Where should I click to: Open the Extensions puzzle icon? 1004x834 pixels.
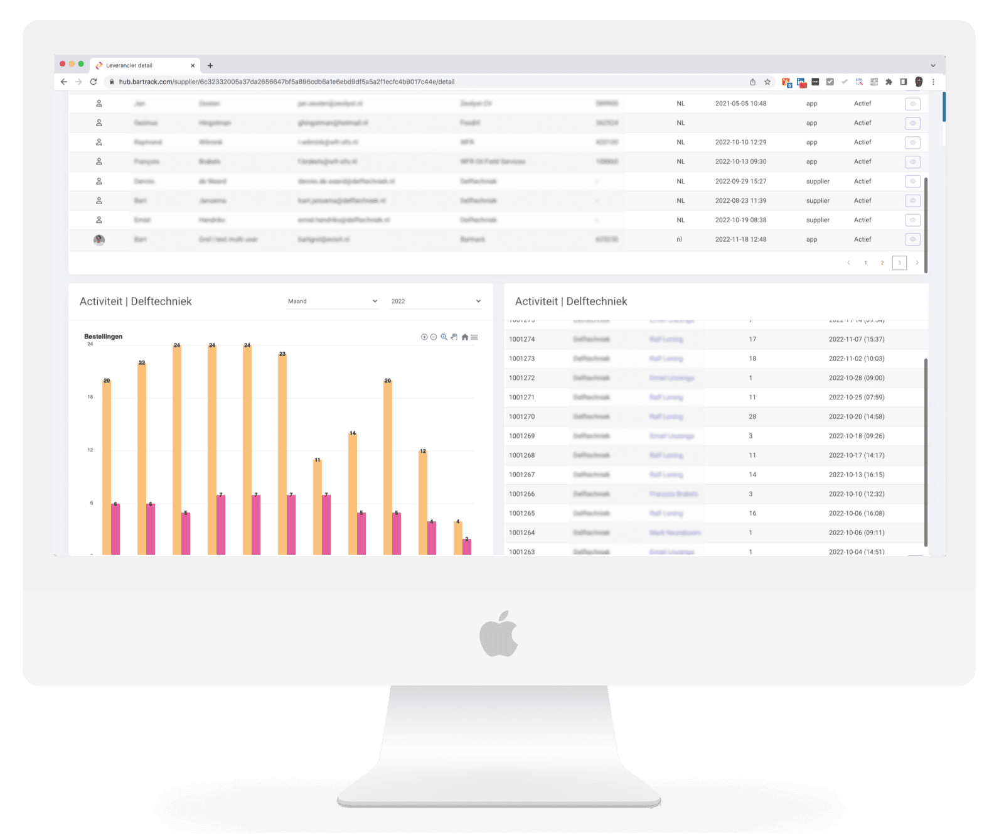click(889, 82)
